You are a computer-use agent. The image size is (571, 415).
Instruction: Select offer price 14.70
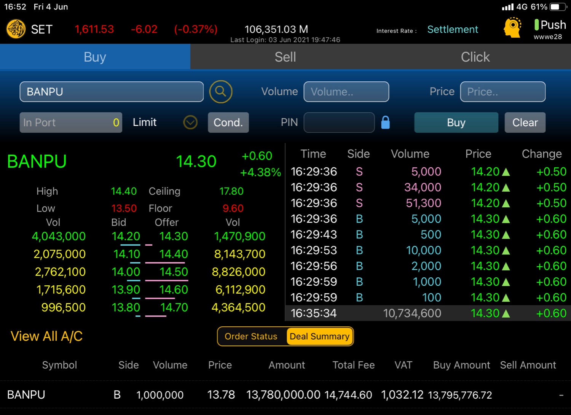click(174, 307)
